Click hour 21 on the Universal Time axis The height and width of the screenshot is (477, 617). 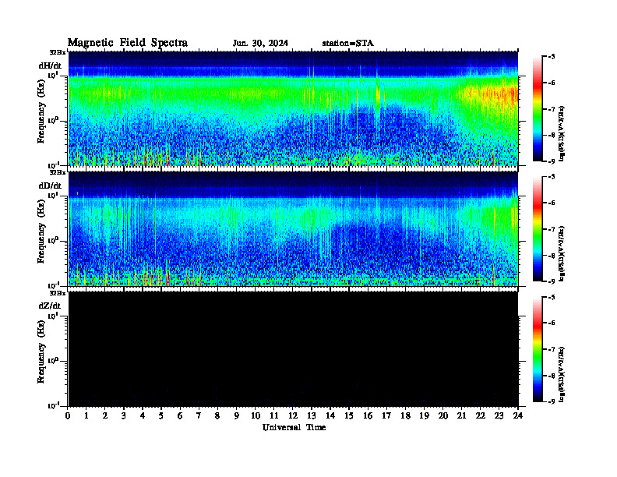pyautogui.click(x=461, y=416)
